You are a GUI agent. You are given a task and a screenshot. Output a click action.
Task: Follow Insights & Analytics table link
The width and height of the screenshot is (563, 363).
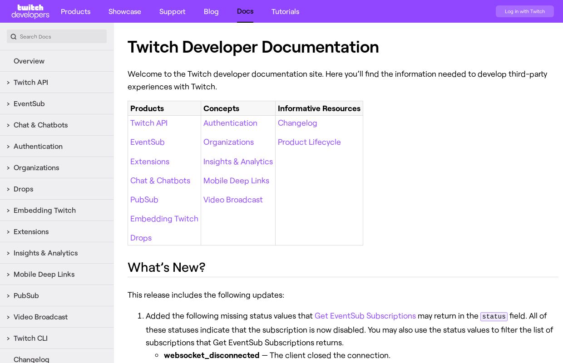tap(238, 162)
